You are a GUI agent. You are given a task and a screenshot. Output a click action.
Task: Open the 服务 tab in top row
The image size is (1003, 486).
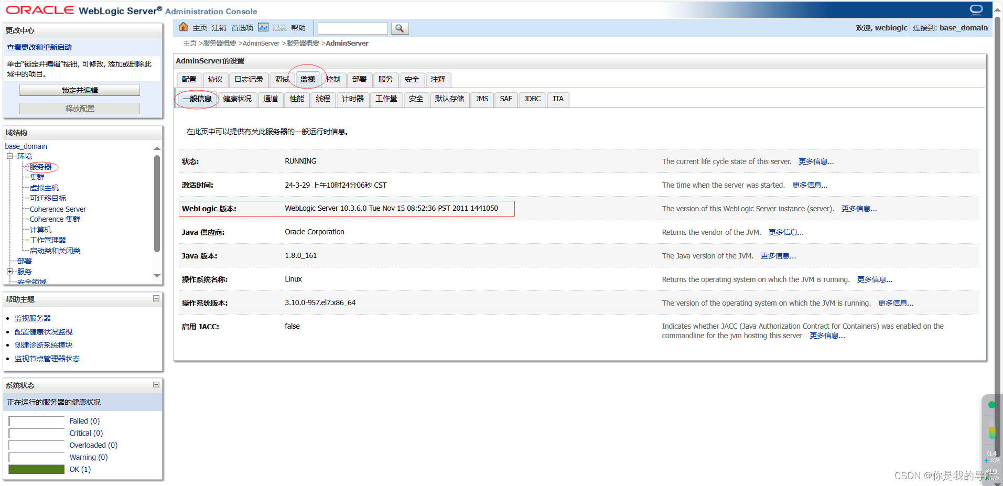pos(385,80)
